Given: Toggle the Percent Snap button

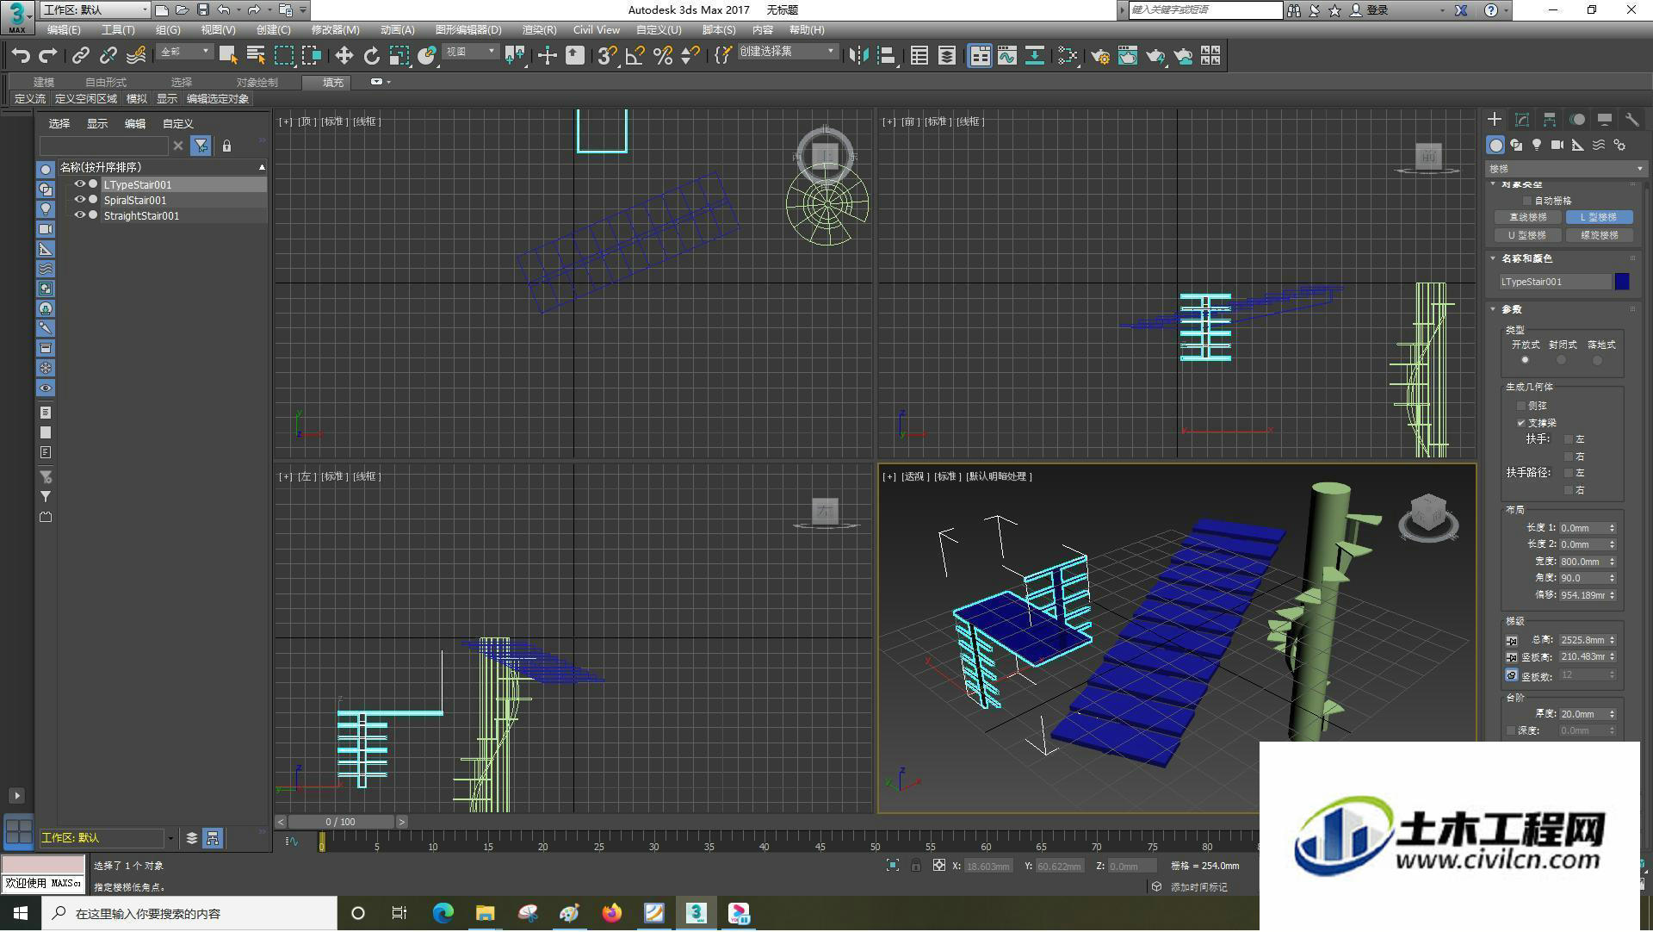Looking at the screenshot, I should (662, 56).
